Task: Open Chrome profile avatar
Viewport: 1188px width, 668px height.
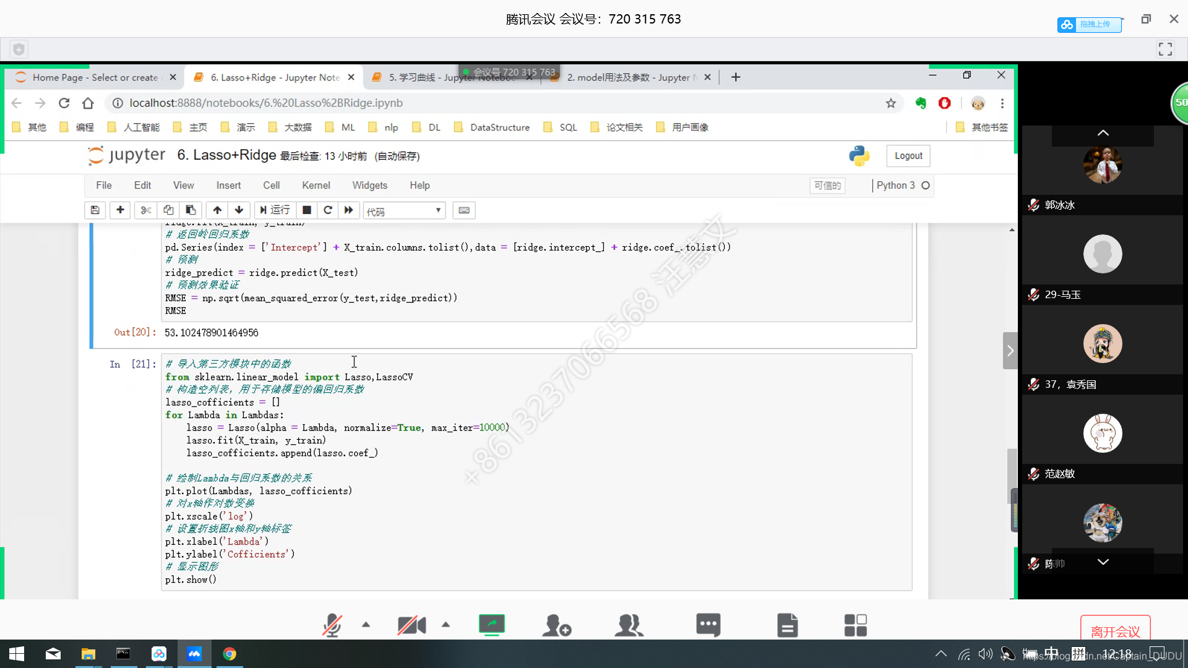Action: (978, 103)
